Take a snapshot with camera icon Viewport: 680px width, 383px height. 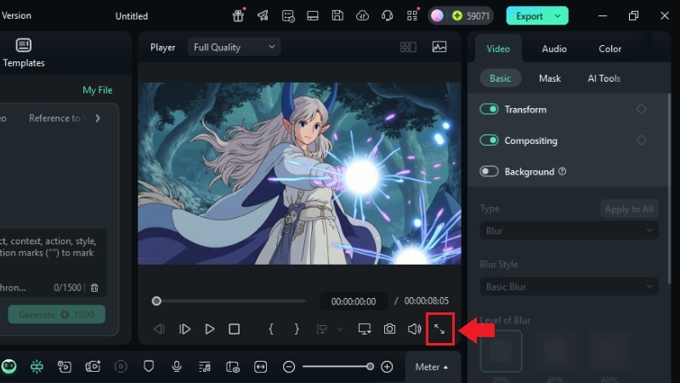[389, 329]
